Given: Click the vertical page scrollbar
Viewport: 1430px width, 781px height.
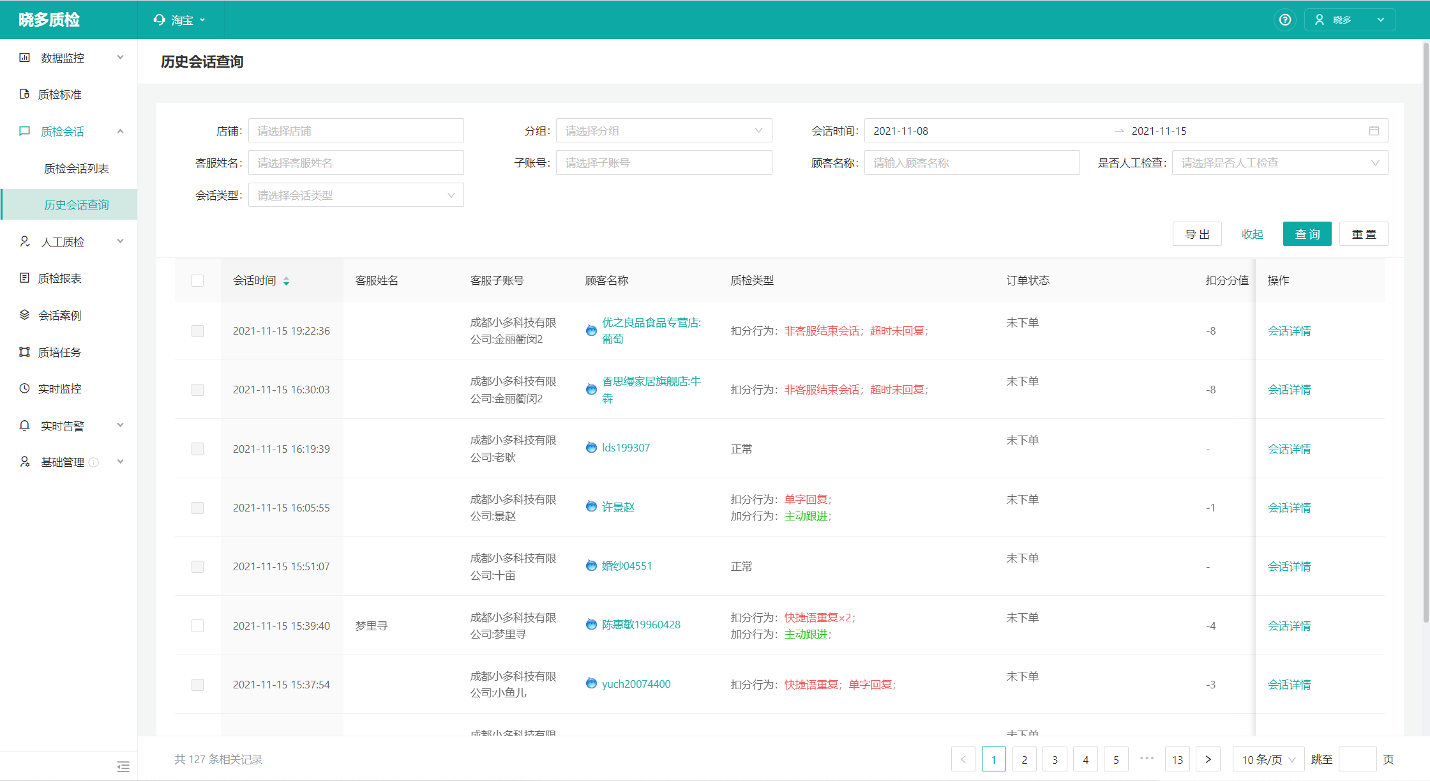Looking at the screenshot, I should tap(1426, 332).
